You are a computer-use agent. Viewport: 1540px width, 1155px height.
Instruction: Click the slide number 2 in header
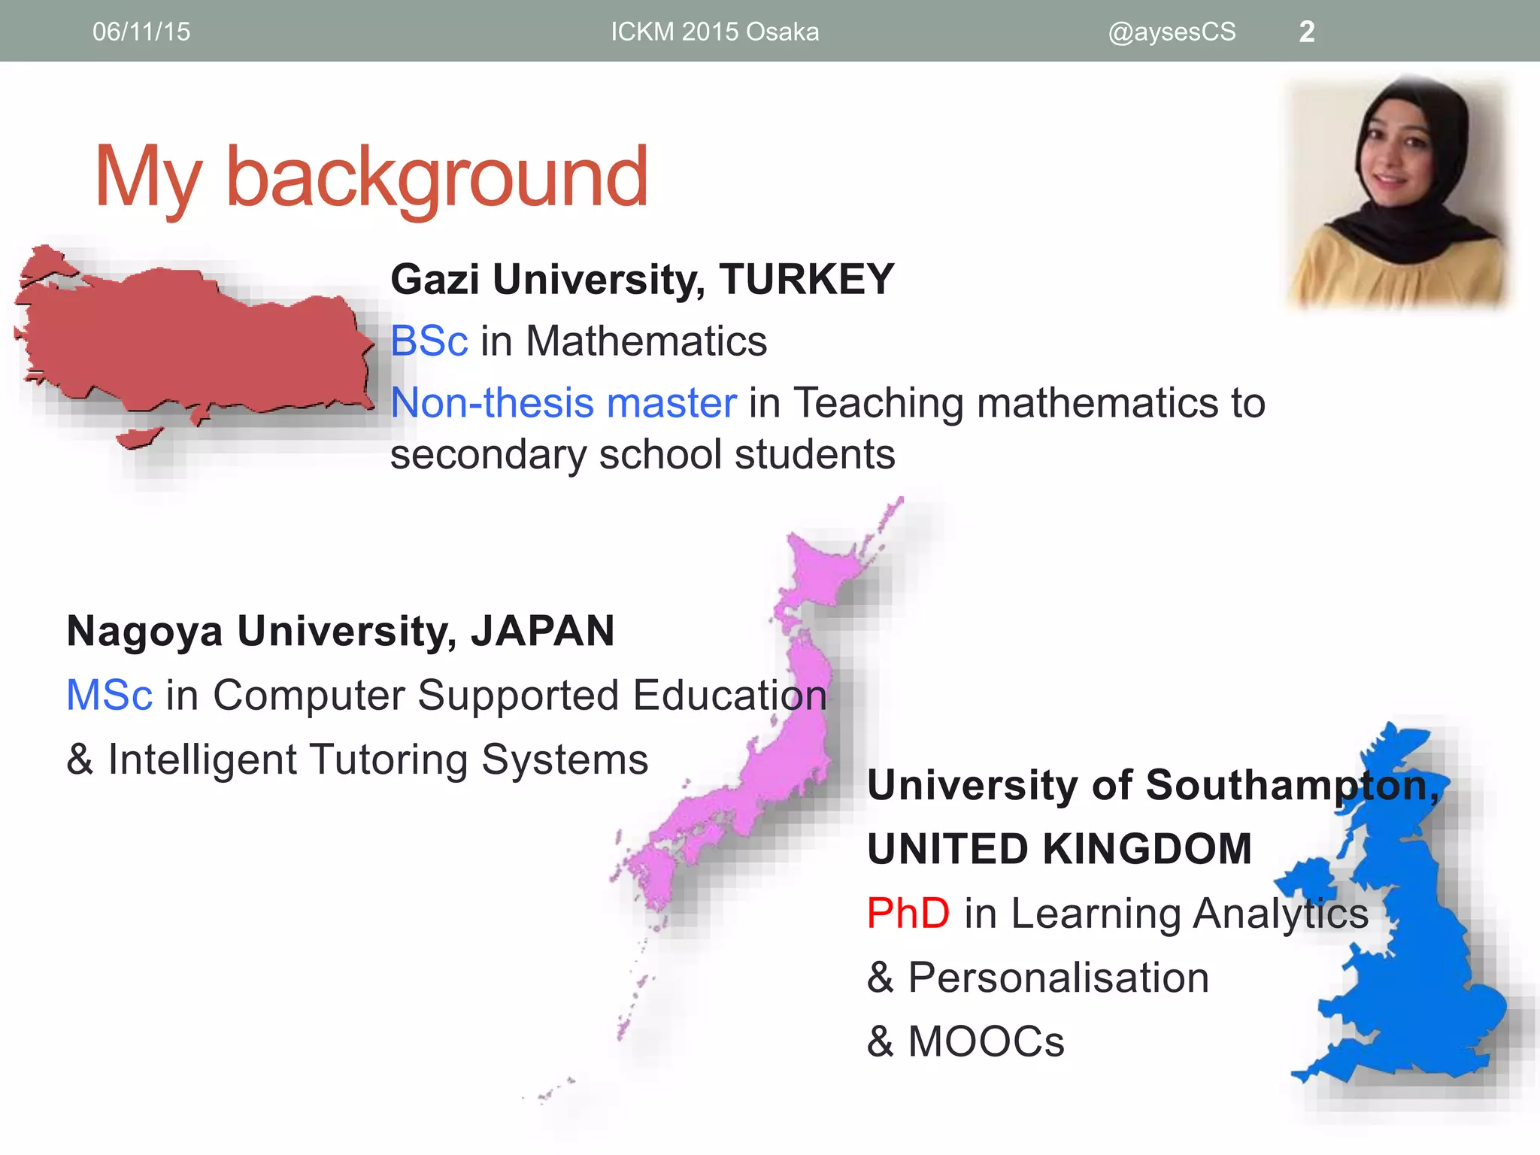point(1307,32)
